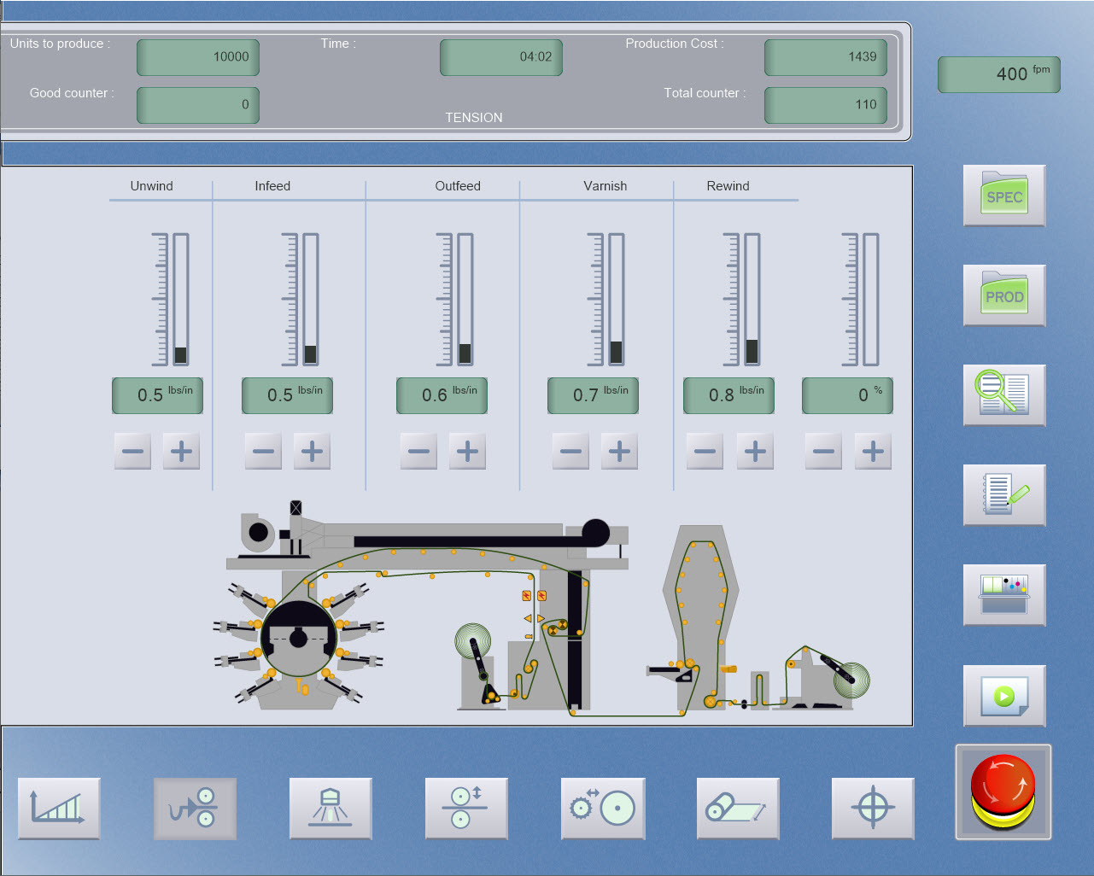Open the registration crosshair screen
Screen dimensions: 1094x876
click(873, 808)
